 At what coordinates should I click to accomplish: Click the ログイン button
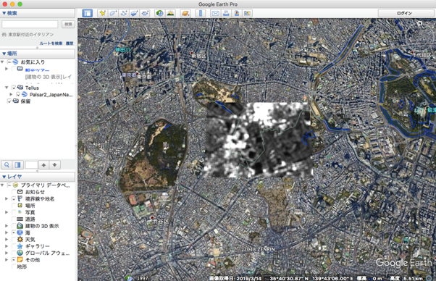point(404,13)
